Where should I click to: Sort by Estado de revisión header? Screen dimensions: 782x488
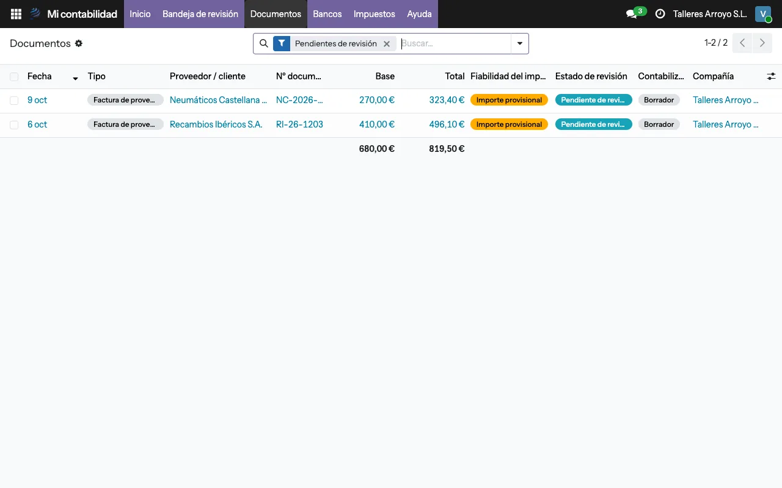point(591,76)
